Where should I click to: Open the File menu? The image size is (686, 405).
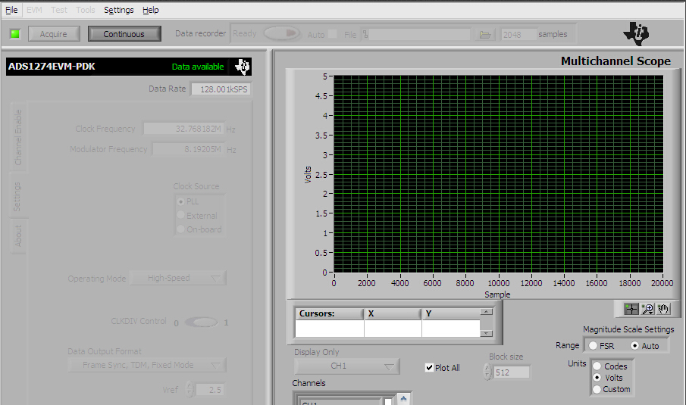(x=11, y=10)
